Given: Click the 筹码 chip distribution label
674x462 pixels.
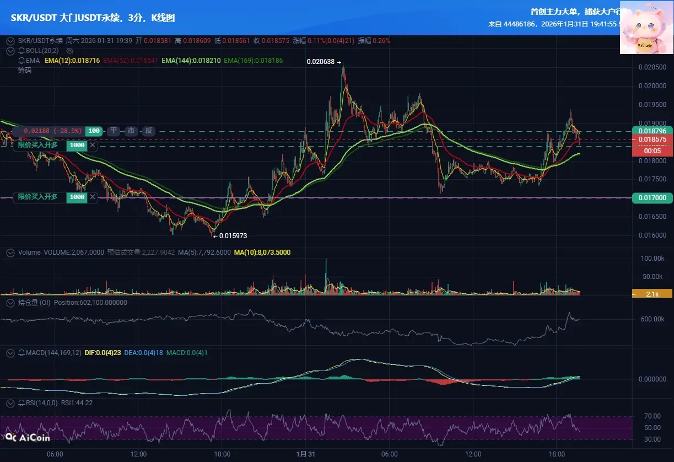Looking at the screenshot, I should click(24, 71).
